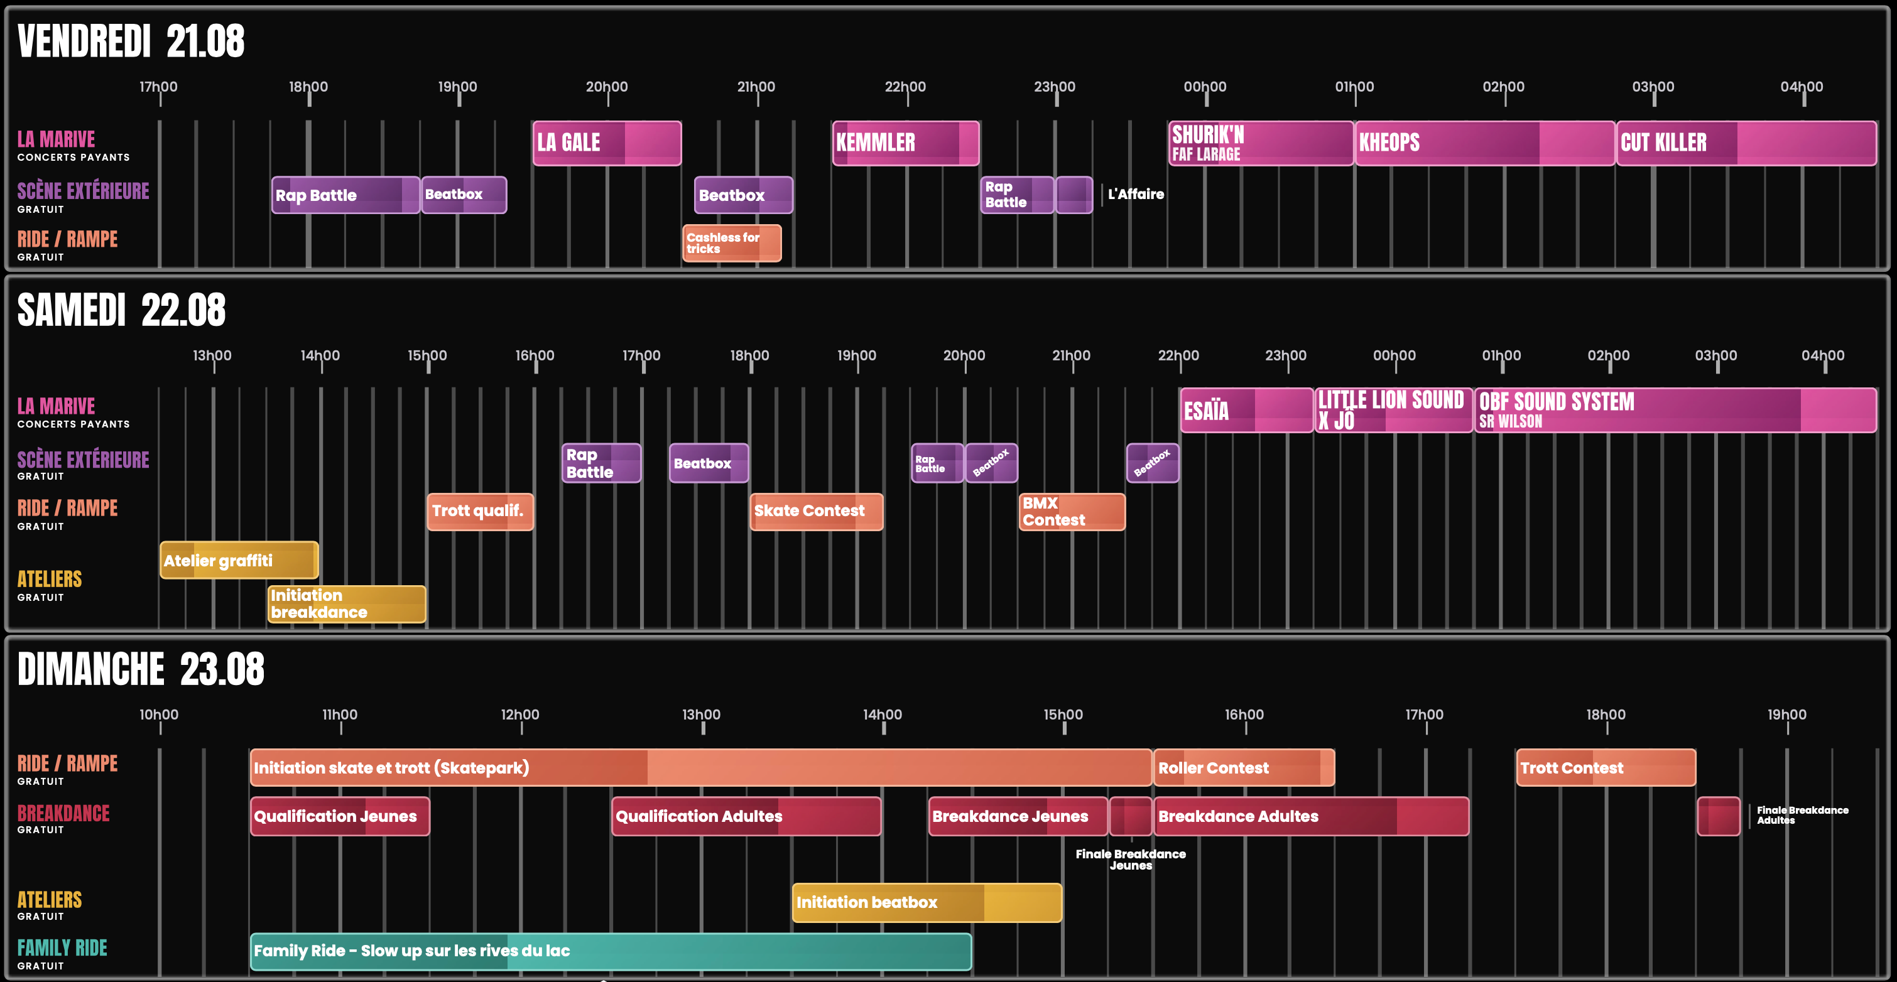The width and height of the screenshot is (1897, 982).
Task: Click the DIMANCHE 23.08 heading
Action: coord(141,669)
